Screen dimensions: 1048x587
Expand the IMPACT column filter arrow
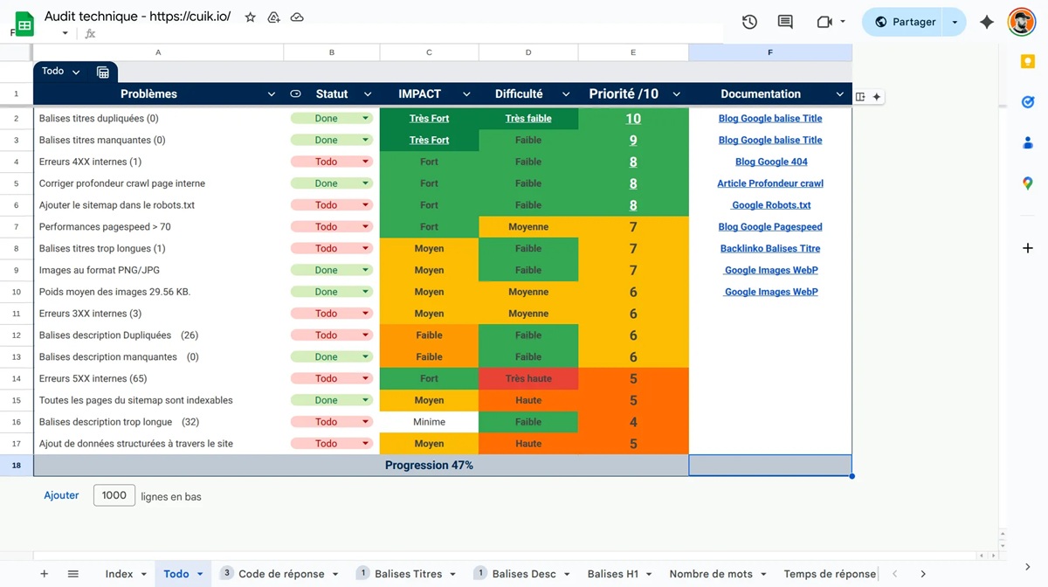(466, 94)
